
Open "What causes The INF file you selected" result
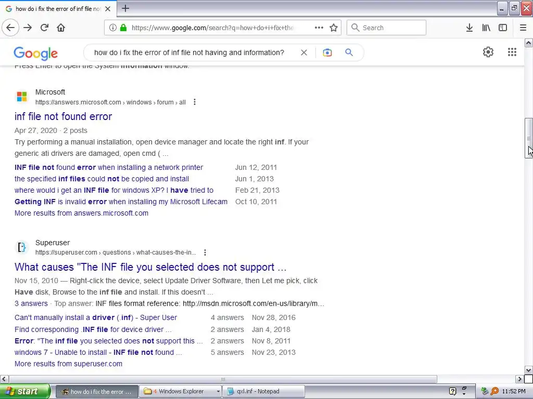[x=150, y=267]
